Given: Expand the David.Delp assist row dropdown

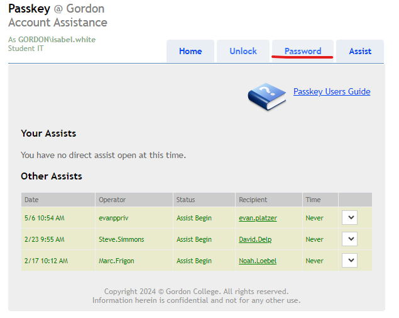Looking at the screenshot, I should [349, 239].
